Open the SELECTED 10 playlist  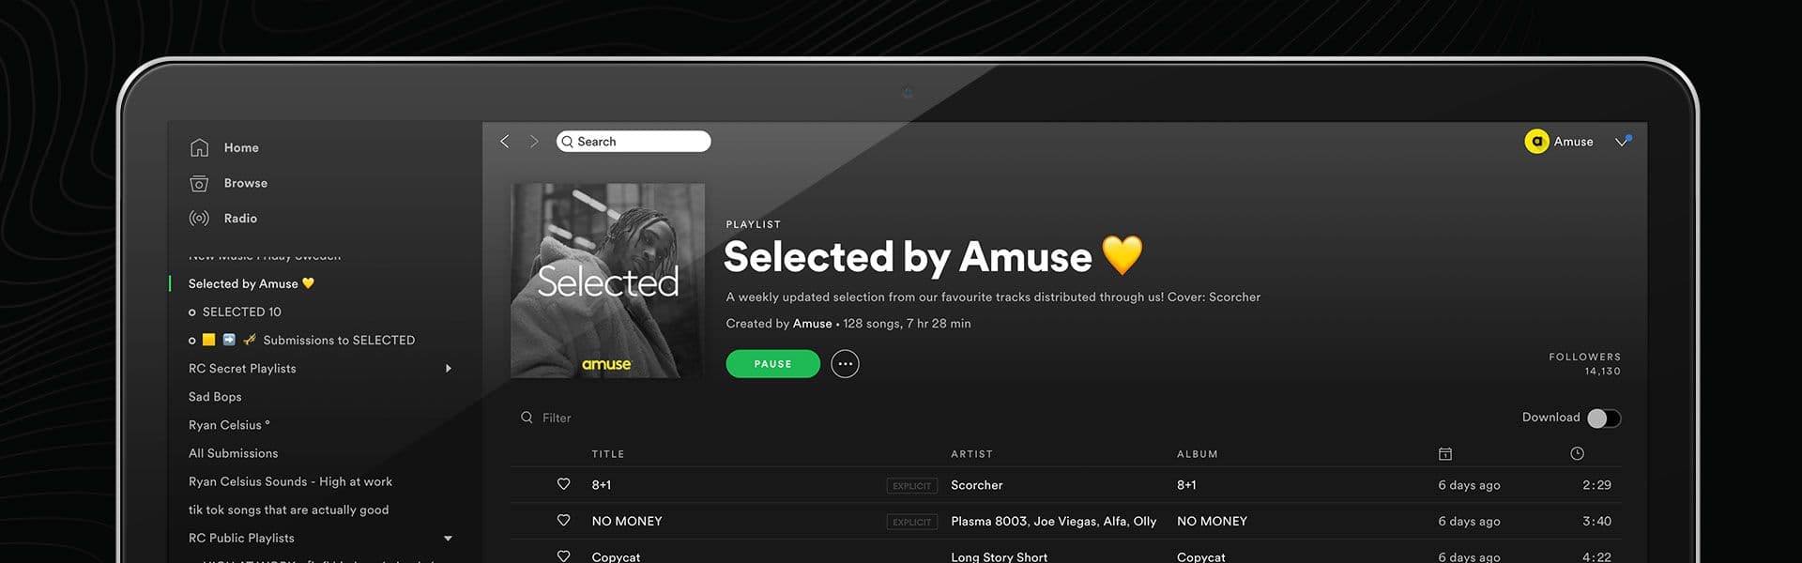pyautogui.click(x=241, y=312)
